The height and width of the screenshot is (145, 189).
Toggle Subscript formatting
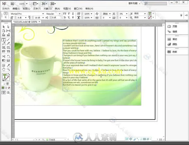click(69, 17)
